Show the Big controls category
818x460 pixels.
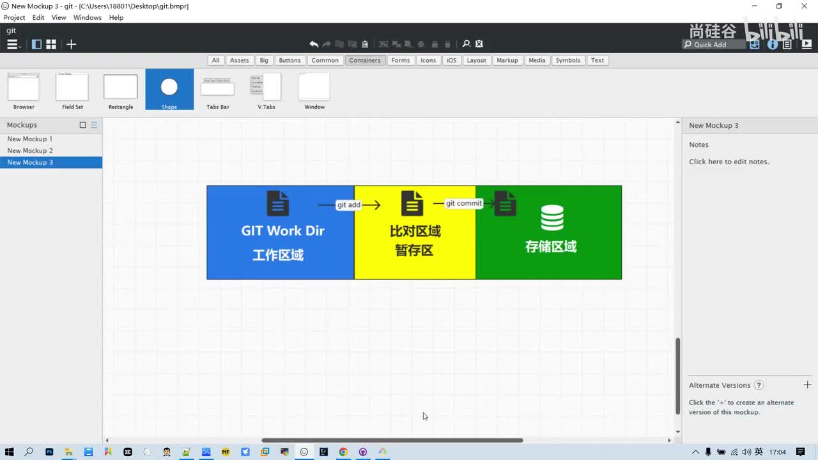264,60
